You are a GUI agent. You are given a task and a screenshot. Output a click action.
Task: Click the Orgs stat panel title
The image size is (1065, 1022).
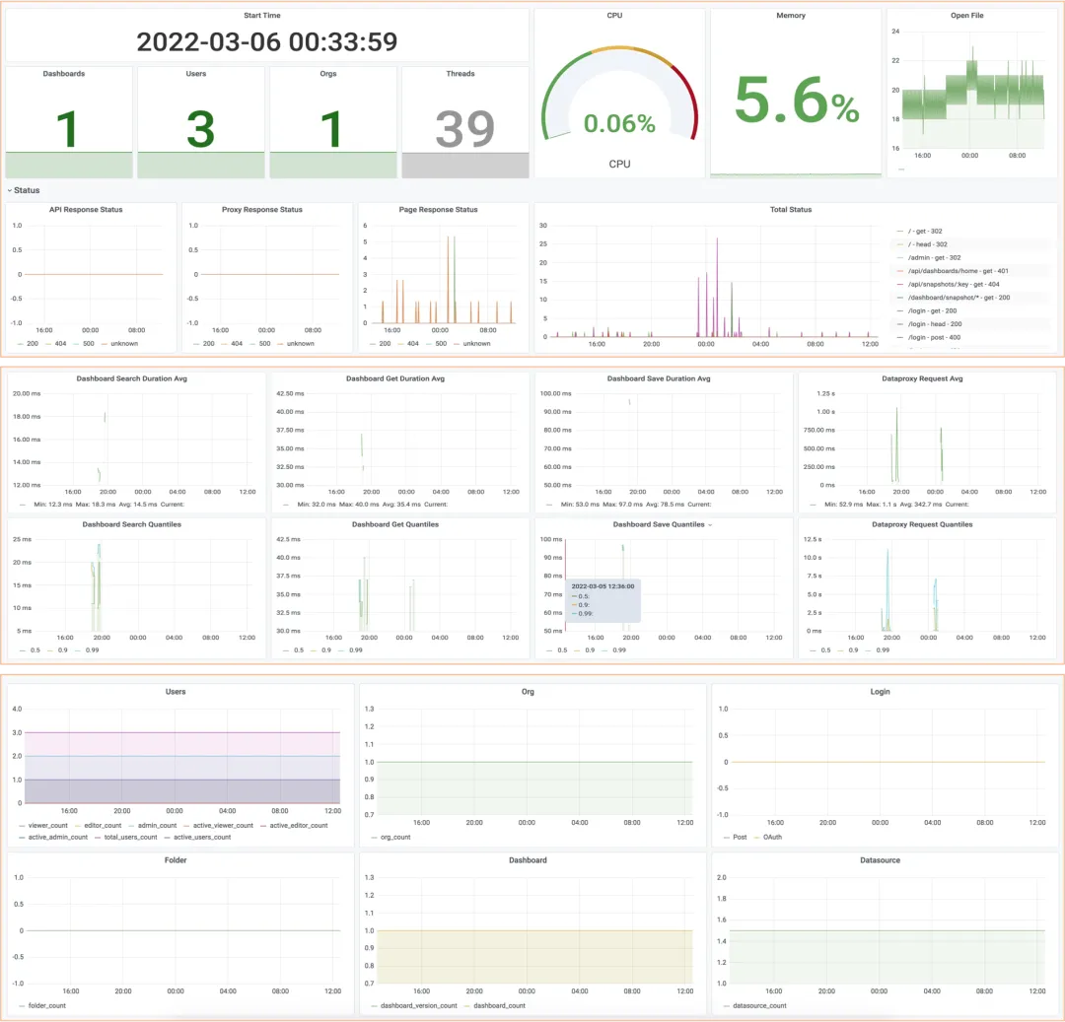point(328,74)
